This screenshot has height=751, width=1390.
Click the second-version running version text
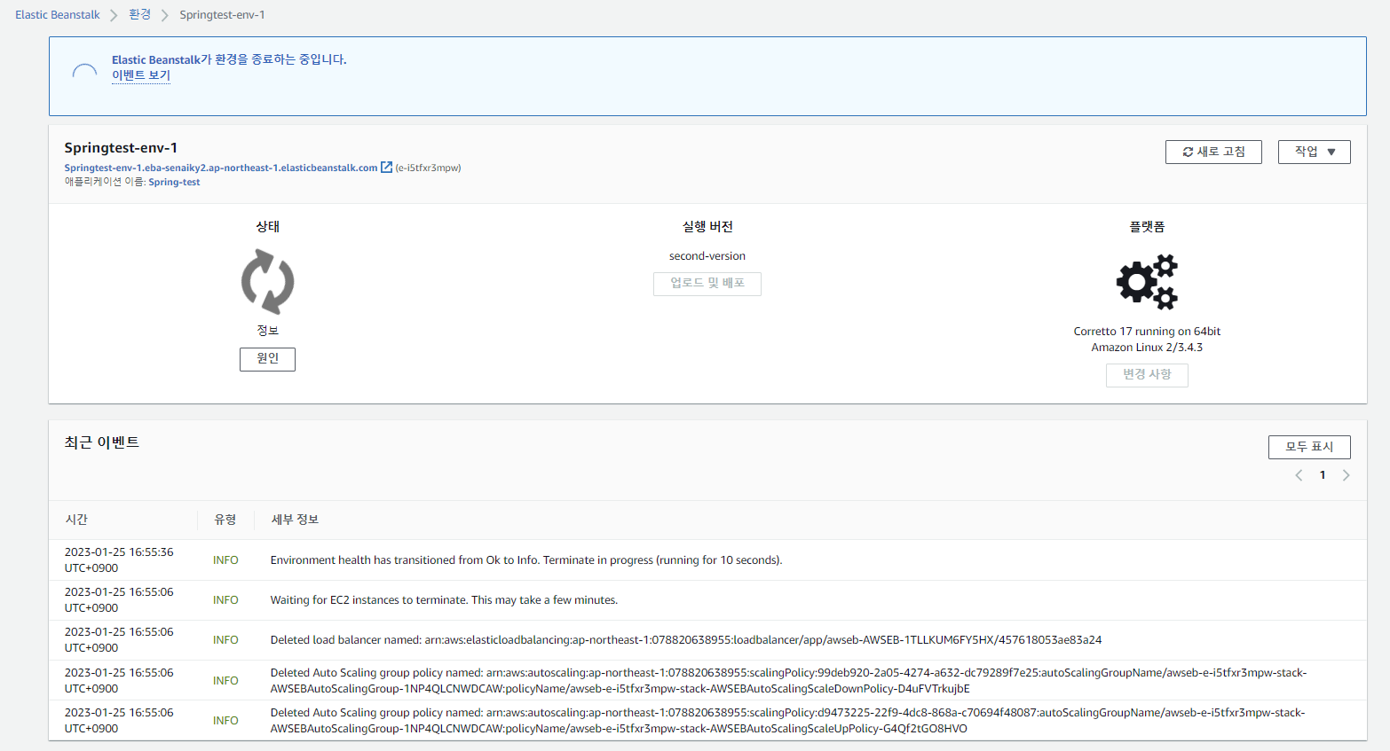pos(707,256)
